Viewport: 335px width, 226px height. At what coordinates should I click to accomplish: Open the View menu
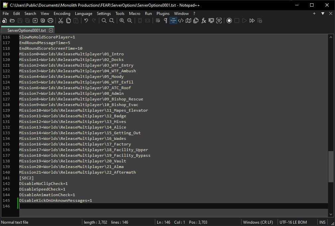point(45,14)
